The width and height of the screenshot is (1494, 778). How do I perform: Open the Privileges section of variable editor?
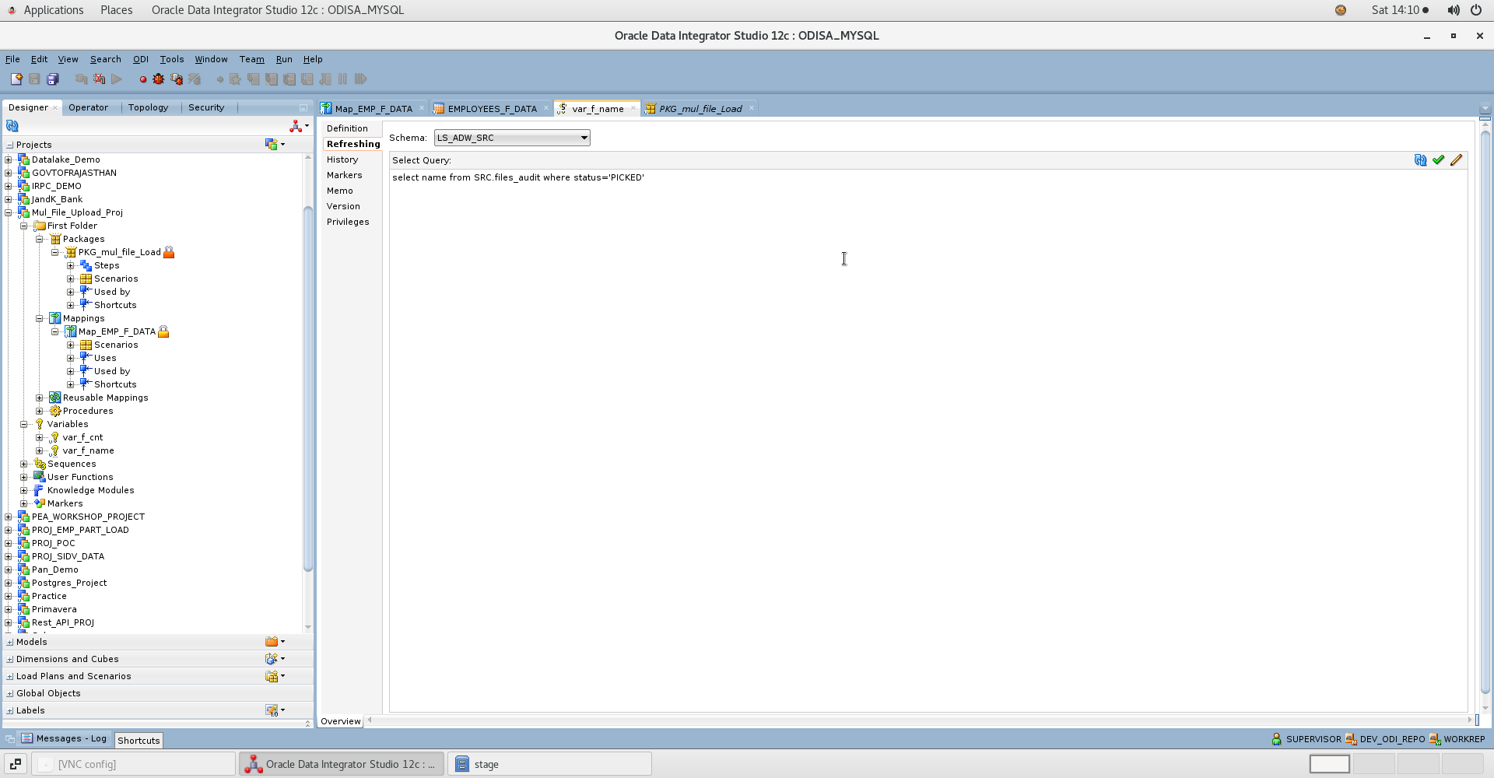click(348, 222)
